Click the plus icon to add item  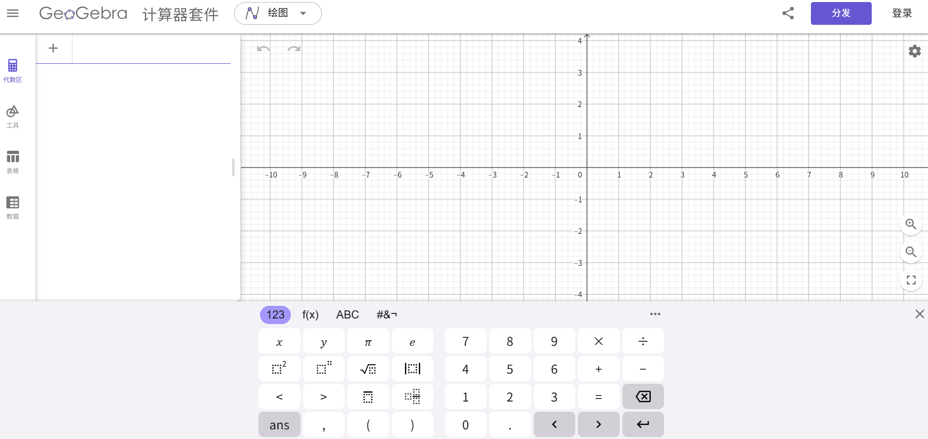(53, 48)
